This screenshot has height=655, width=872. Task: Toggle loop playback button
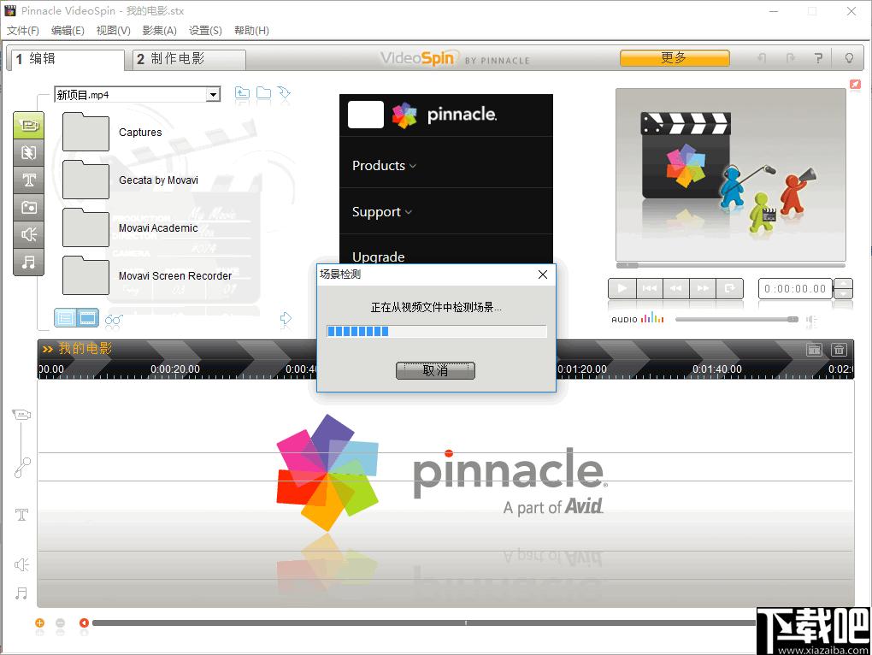[729, 288]
